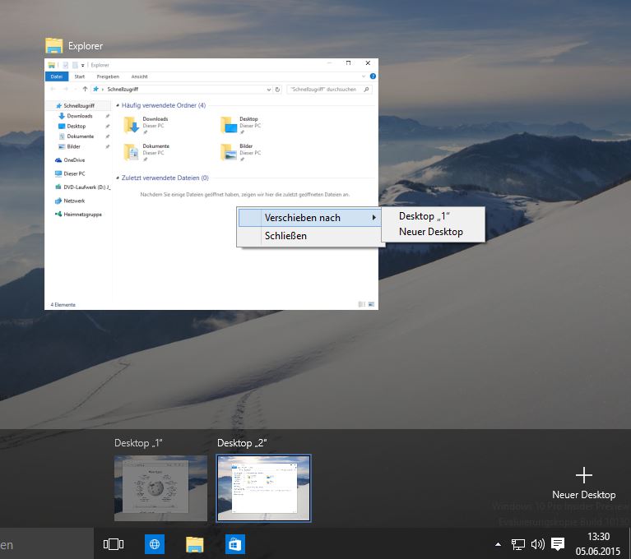Click the network tray icon
631x559 pixels.
click(x=518, y=544)
